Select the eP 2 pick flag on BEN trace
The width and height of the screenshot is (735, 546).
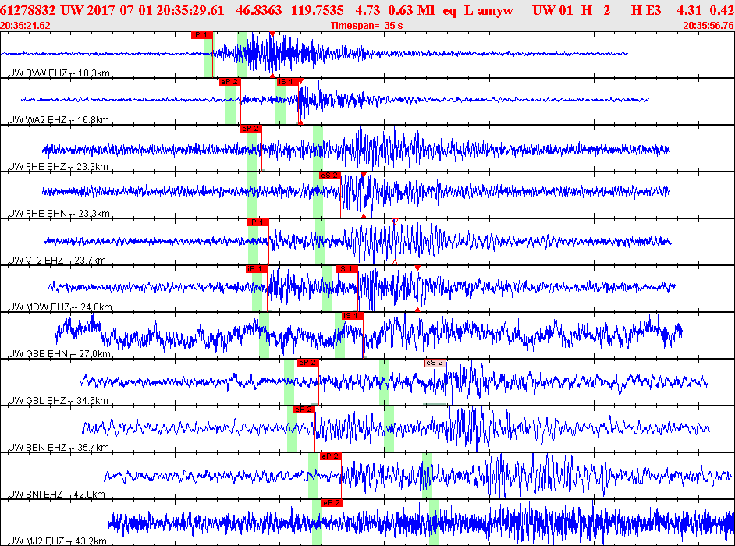[x=304, y=409]
